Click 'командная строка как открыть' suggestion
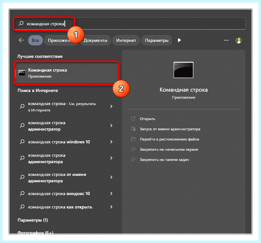 click(x=66, y=207)
